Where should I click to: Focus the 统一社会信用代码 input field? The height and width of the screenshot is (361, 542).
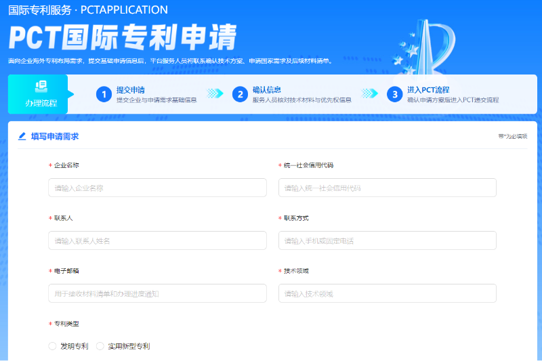(x=387, y=188)
